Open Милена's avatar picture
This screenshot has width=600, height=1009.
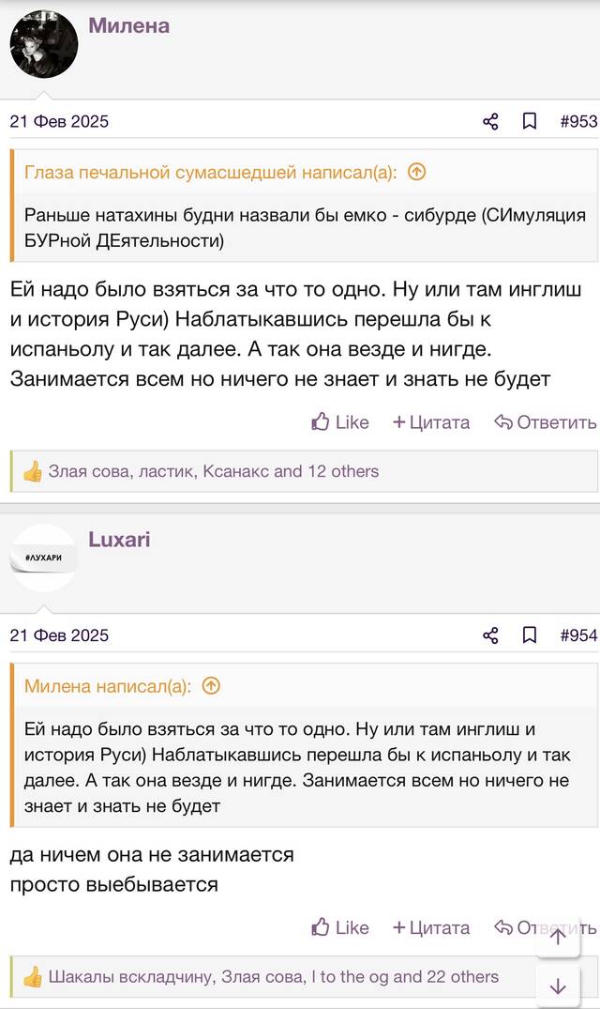coord(44,44)
